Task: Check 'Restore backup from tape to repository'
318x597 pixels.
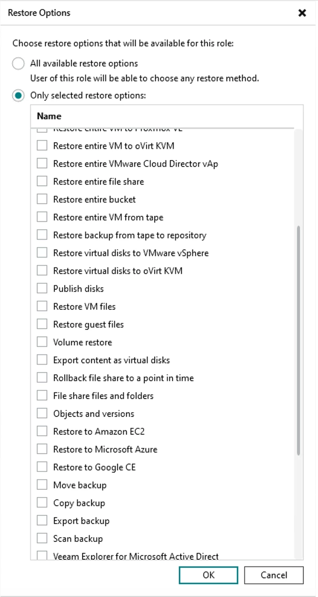Action: point(42,235)
